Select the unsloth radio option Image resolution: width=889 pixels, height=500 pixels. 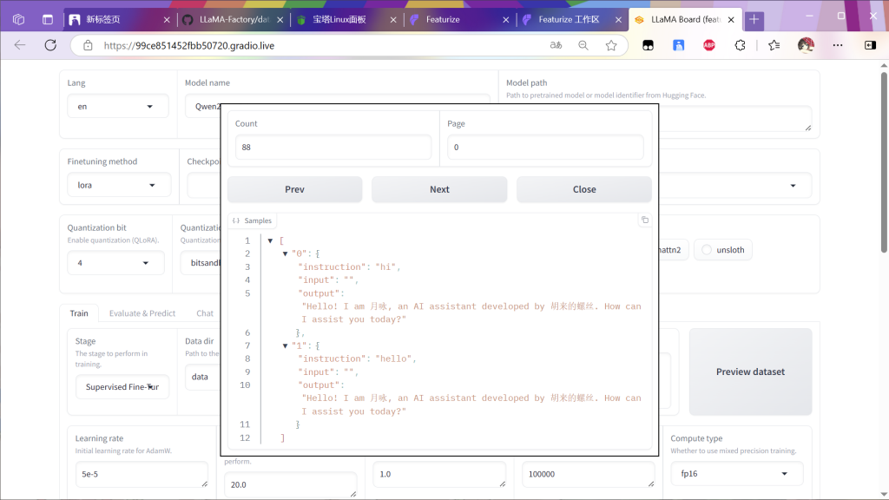pos(707,250)
